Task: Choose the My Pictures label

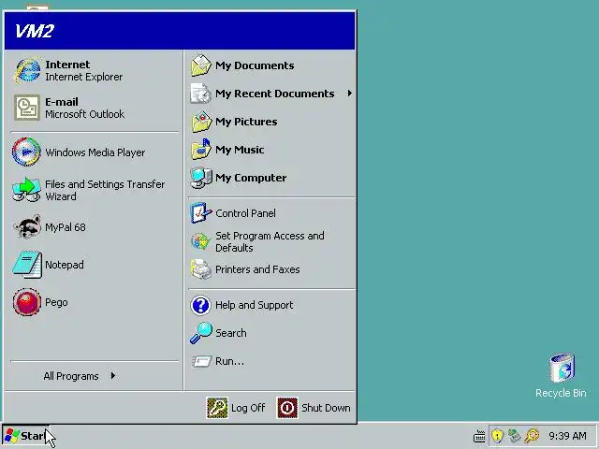Action: [x=246, y=122]
